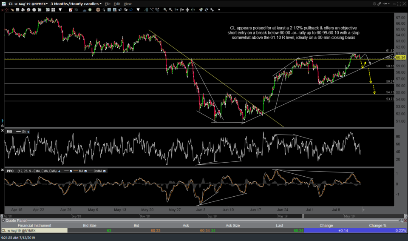Click the four-pane layout icon

point(54,10)
